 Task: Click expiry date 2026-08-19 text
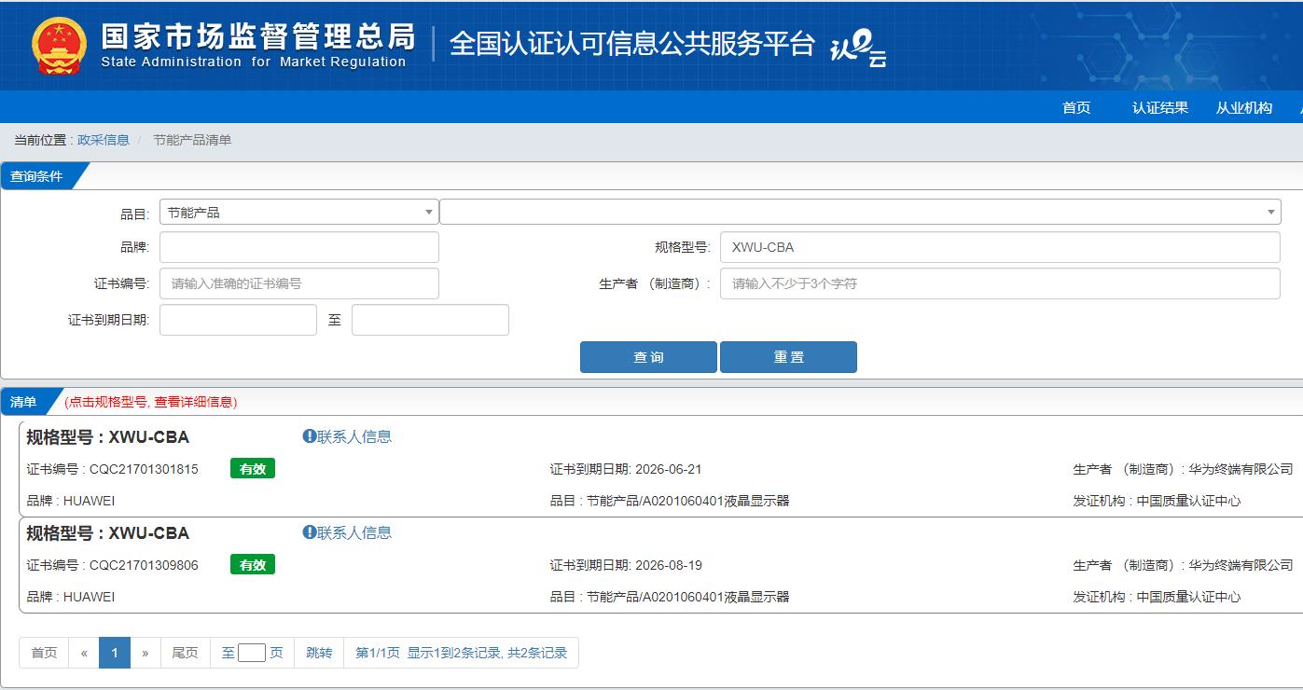pyautogui.click(x=668, y=565)
